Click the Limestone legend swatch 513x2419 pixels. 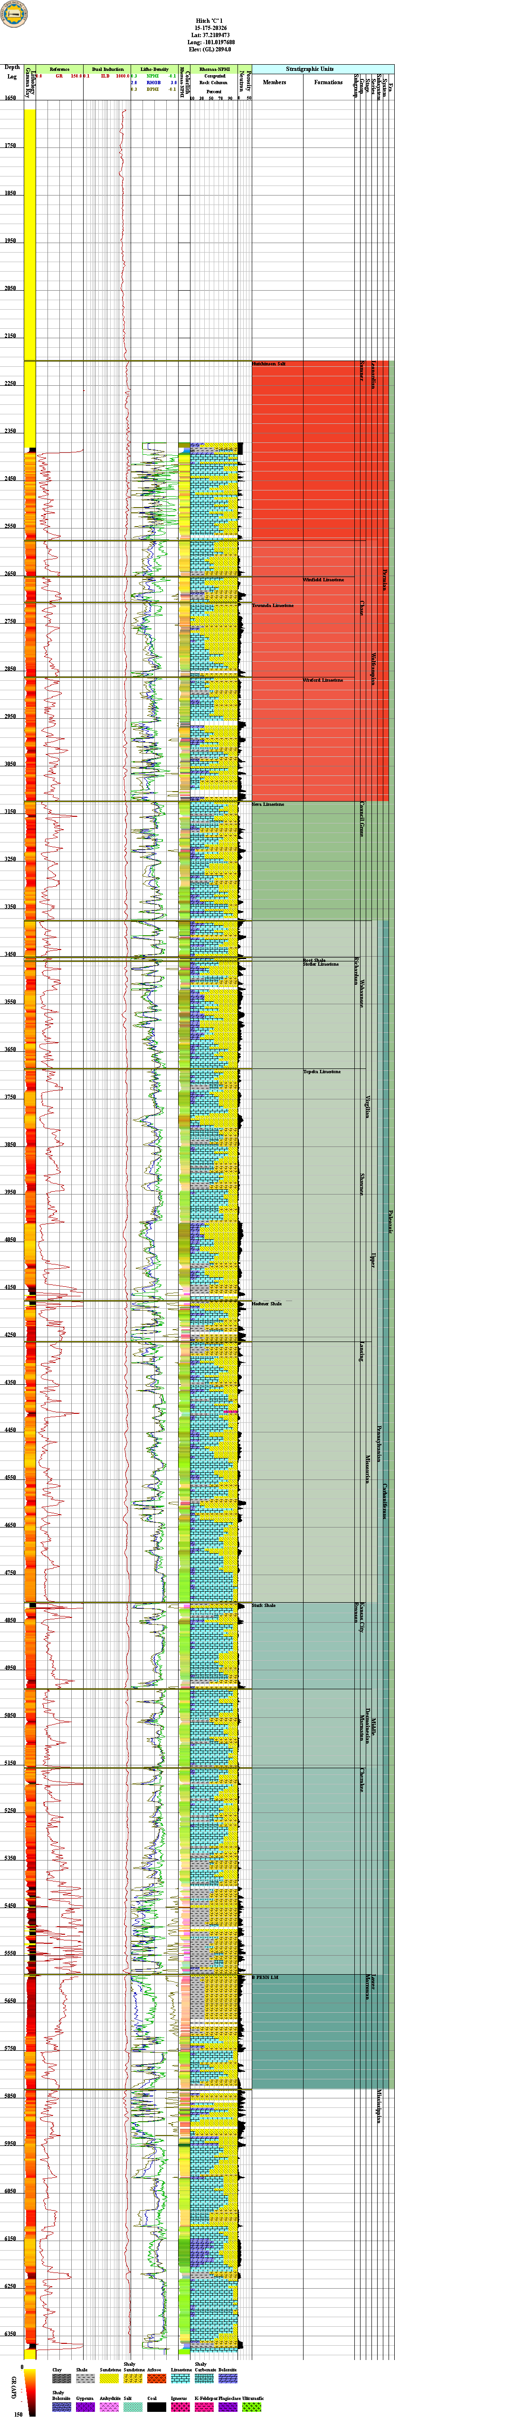[x=180, y=2380]
